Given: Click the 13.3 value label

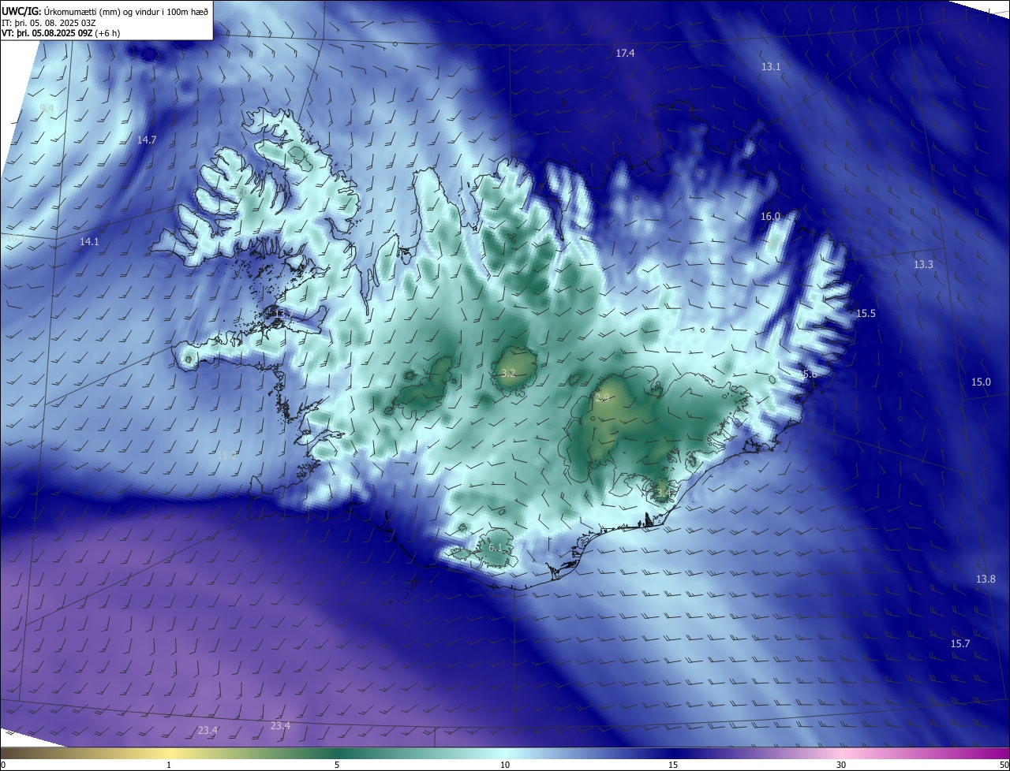Looking at the screenshot, I should click(923, 265).
